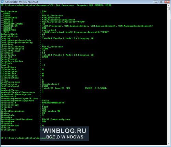Select the L2CacheSize property label

point(8,70)
